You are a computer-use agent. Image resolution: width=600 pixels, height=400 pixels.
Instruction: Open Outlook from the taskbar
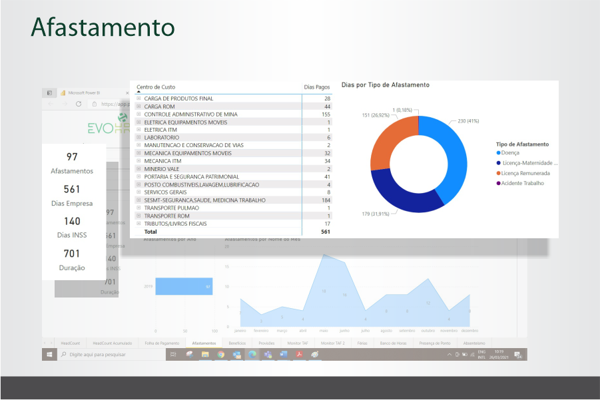coord(237,355)
